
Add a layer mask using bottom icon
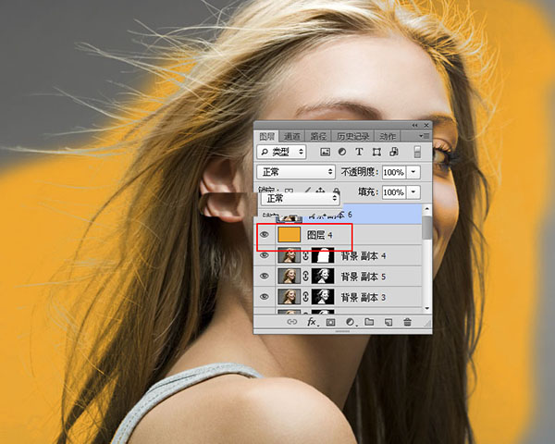click(330, 322)
